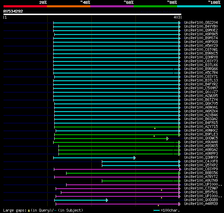Click the yellow gap marker under the A2Y715 bar
Screen dimensions: 224x213
[155, 128]
